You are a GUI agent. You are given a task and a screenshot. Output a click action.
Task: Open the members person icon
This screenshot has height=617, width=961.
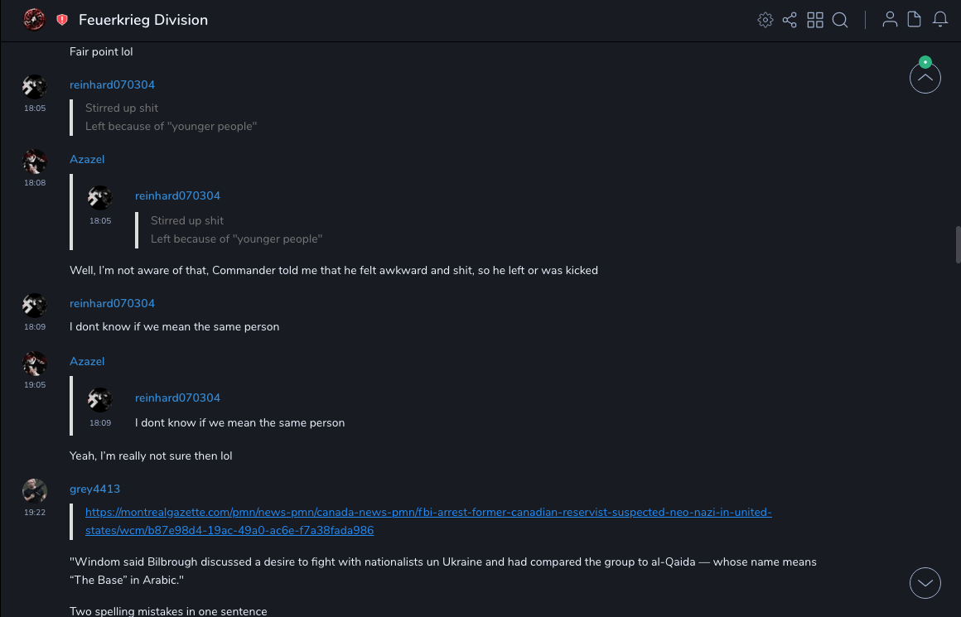point(890,20)
